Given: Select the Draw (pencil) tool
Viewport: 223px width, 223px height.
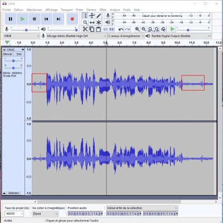Looking at the screenshot, I should click(99, 16).
